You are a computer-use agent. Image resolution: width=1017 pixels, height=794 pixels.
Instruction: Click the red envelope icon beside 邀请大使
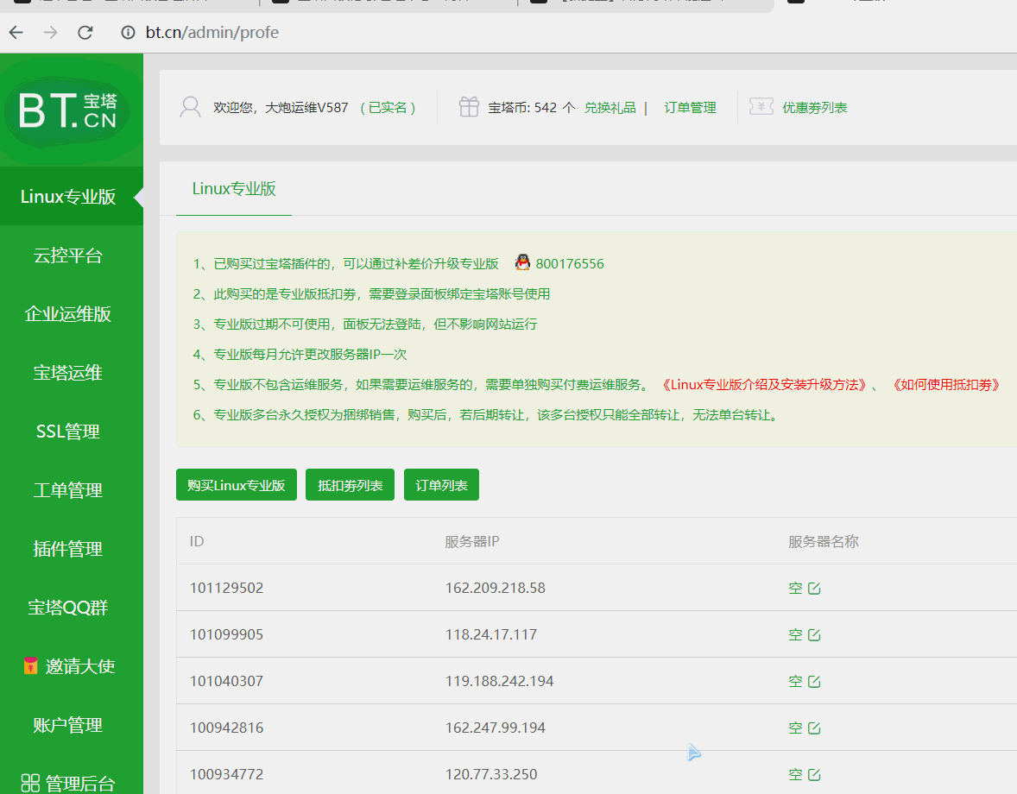[30, 665]
